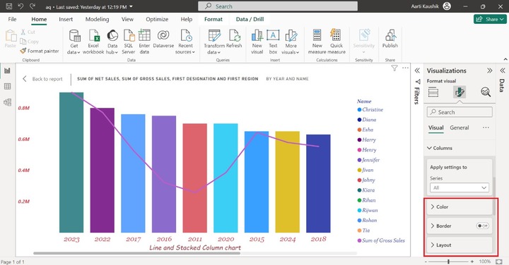Open the file name saved-status dropdown
This screenshot has width=509, height=265.
(131, 6)
